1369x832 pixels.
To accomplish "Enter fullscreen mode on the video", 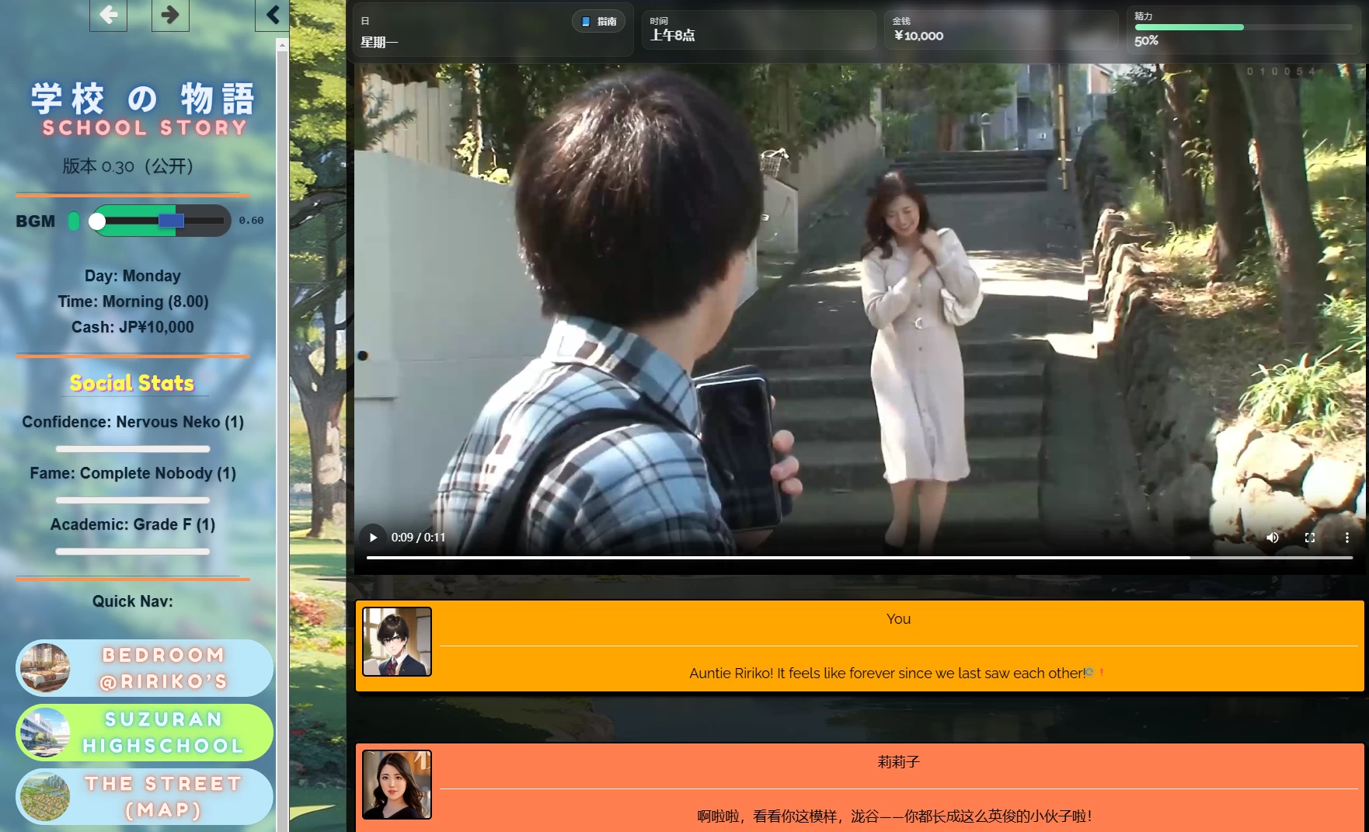I will [1309, 538].
